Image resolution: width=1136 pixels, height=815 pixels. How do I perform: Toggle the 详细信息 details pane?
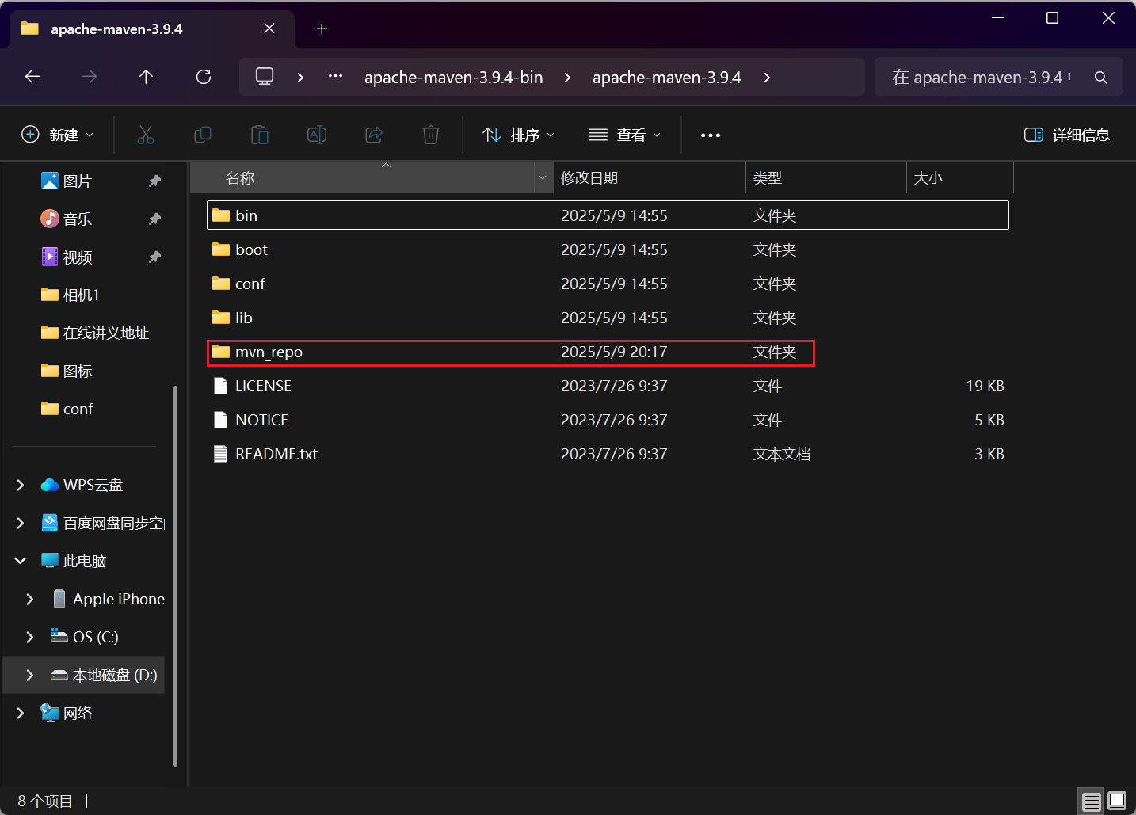tap(1067, 135)
